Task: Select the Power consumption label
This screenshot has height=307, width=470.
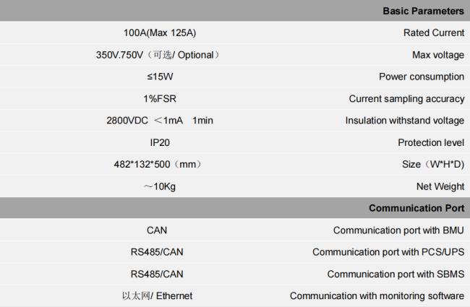Action: pyautogui.click(x=422, y=77)
